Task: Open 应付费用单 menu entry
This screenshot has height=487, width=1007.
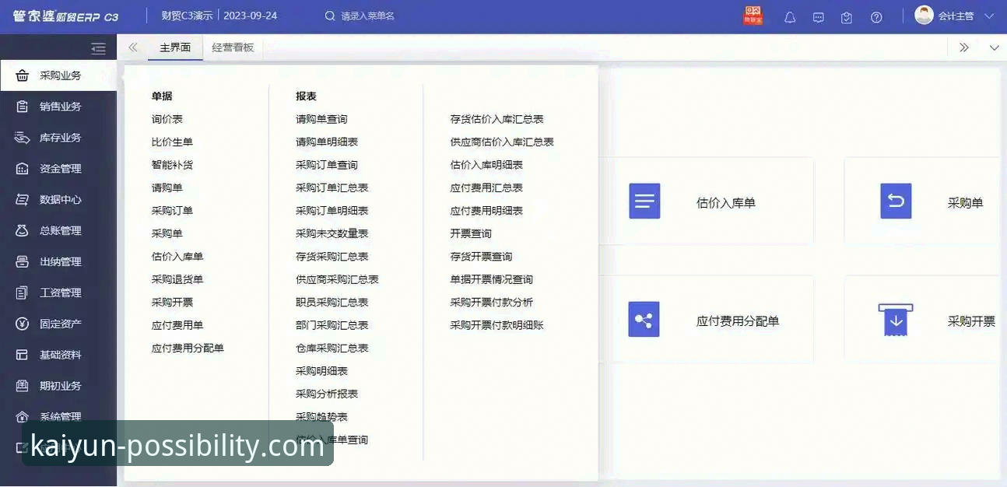Action: click(x=177, y=325)
